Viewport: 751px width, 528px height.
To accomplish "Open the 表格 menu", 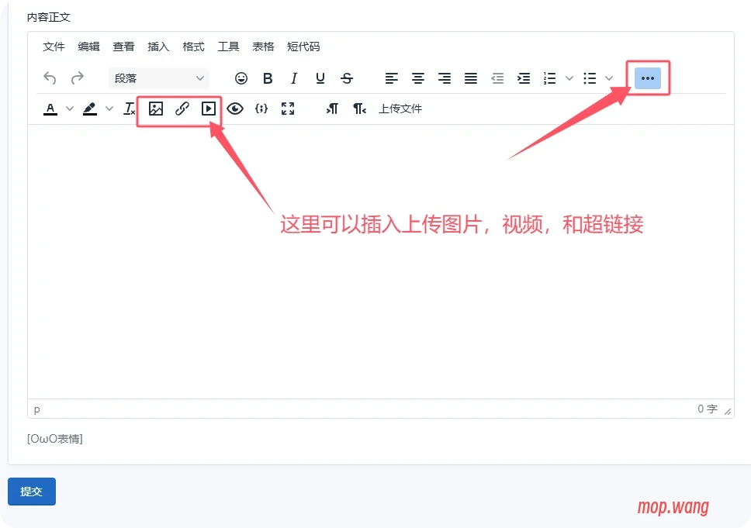I will pyautogui.click(x=263, y=47).
